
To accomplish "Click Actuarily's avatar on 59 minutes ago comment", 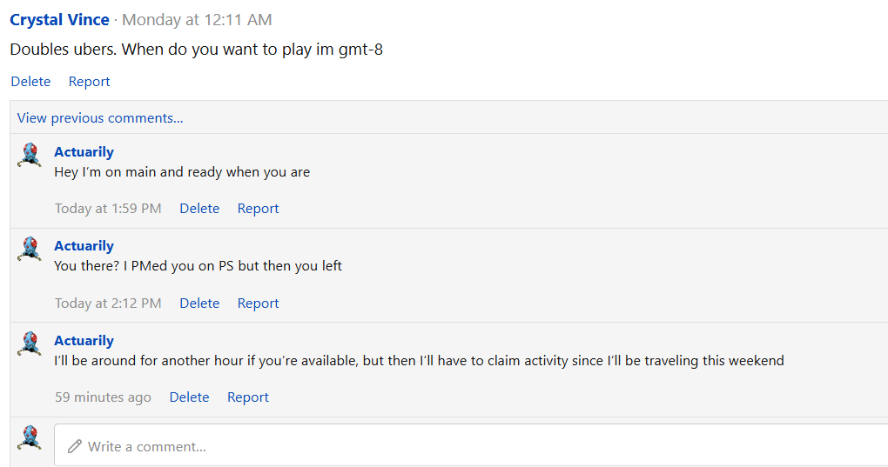I will click(x=30, y=344).
